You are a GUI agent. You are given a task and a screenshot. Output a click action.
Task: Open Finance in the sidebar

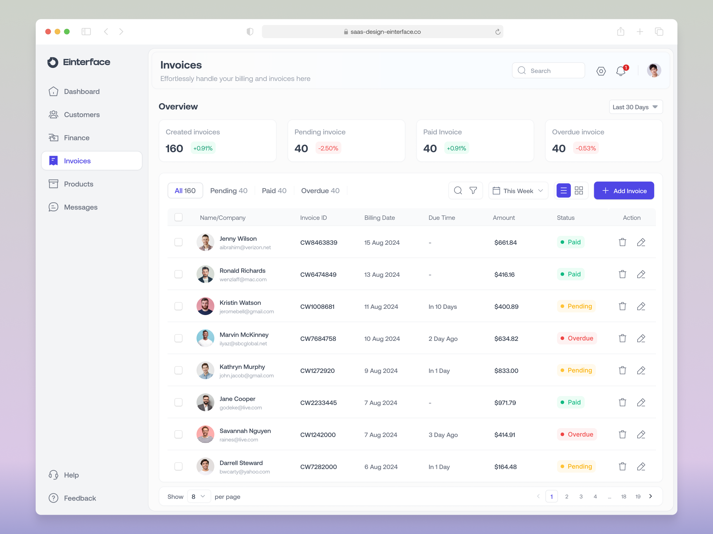92,138
